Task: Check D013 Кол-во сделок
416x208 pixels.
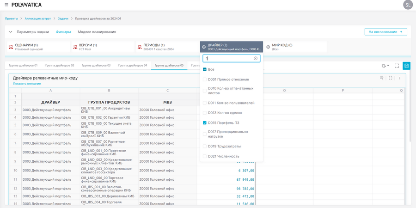Action: pyautogui.click(x=205, y=113)
